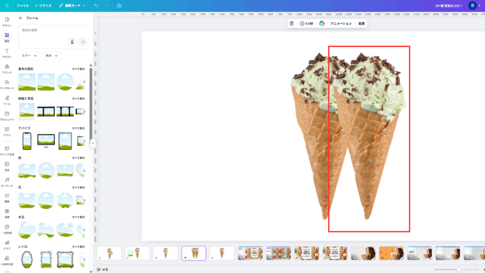Collapse the side panel with the chevron handle

click(x=93, y=143)
